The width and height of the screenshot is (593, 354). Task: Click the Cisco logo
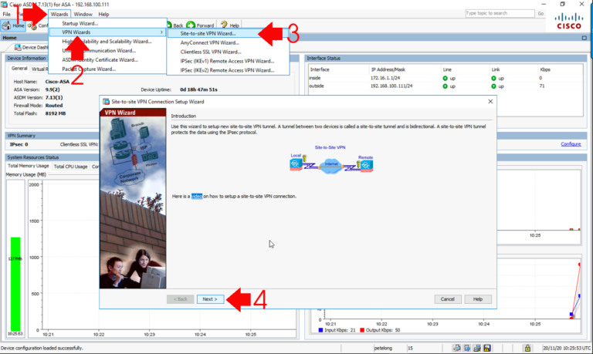(x=568, y=21)
